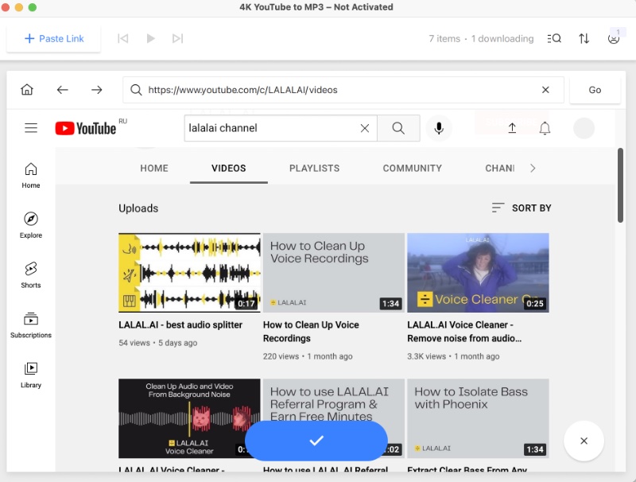Switch to the PLAYLISTS tab
Image resolution: width=636 pixels, height=482 pixels.
point(314,169)
